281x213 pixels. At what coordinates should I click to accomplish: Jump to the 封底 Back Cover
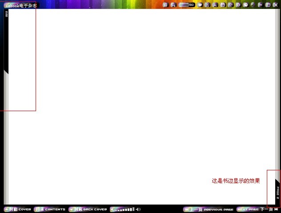(88, 209)
